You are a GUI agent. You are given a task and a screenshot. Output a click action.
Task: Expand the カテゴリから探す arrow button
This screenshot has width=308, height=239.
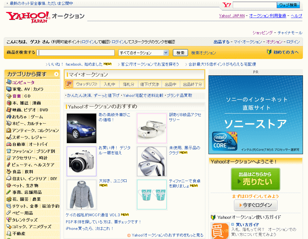56,74
